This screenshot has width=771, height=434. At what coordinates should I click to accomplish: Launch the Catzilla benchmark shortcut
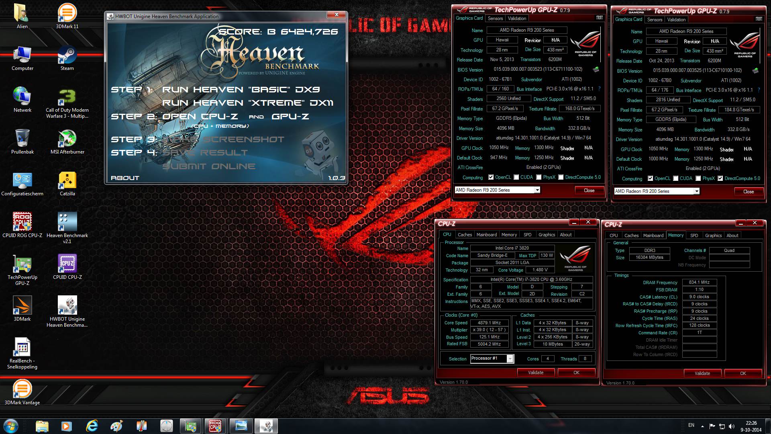(x=67, y=184)
